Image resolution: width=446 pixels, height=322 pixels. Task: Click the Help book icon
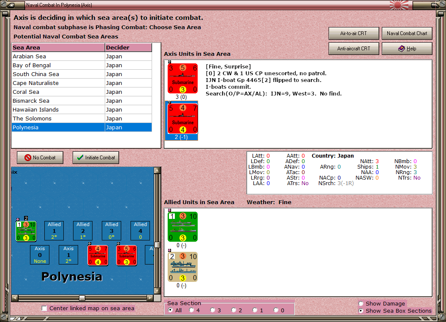(x=401, y=49)
